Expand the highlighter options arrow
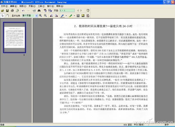Image resolution: width=175 pixels, height=127 pixels. [74, 16]
